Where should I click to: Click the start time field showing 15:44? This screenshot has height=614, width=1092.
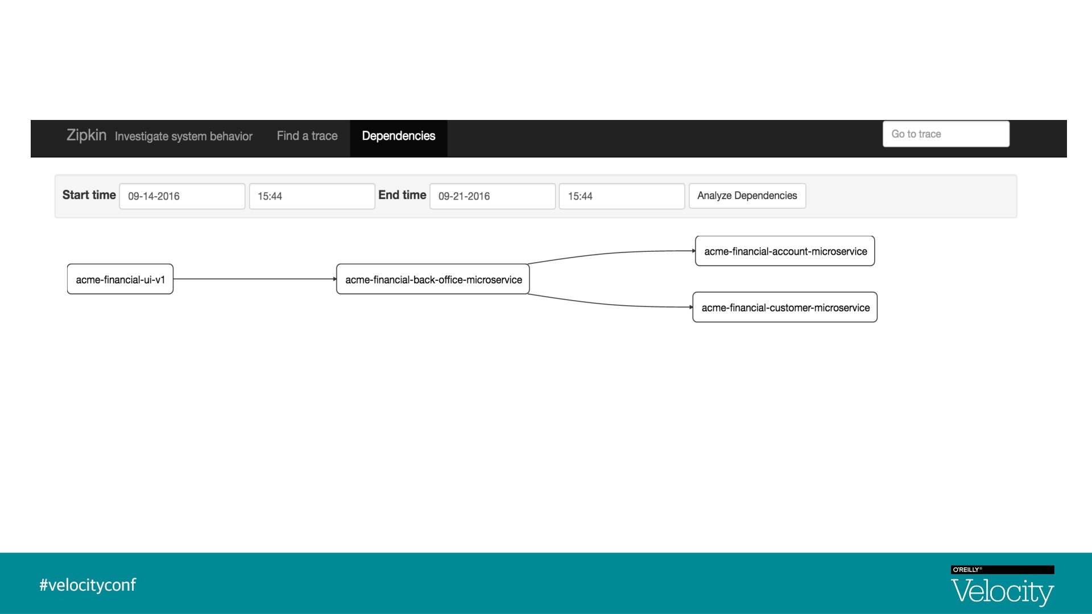pos(312,196)
